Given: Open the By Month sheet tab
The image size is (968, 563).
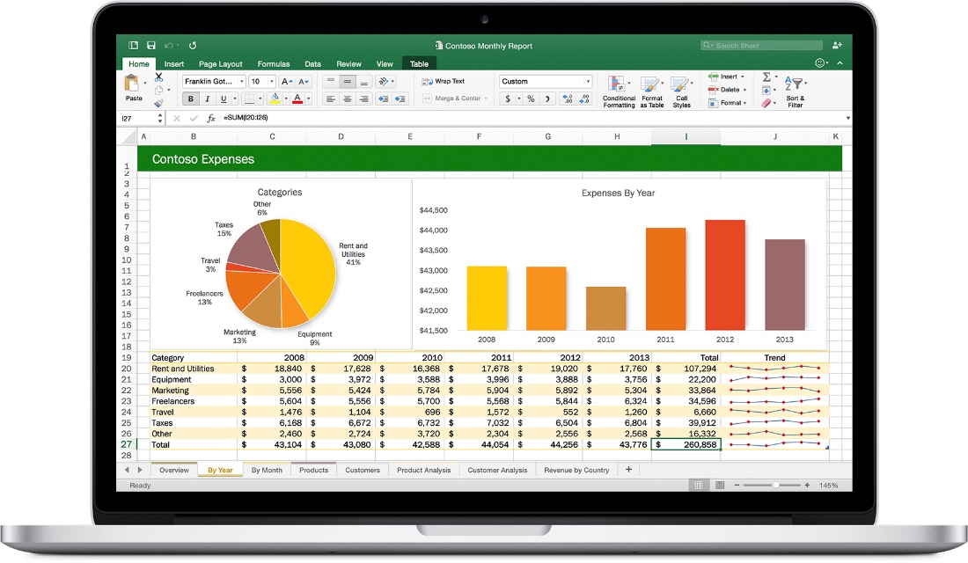Looking at the screenshot, I should (x=266, y=470).
